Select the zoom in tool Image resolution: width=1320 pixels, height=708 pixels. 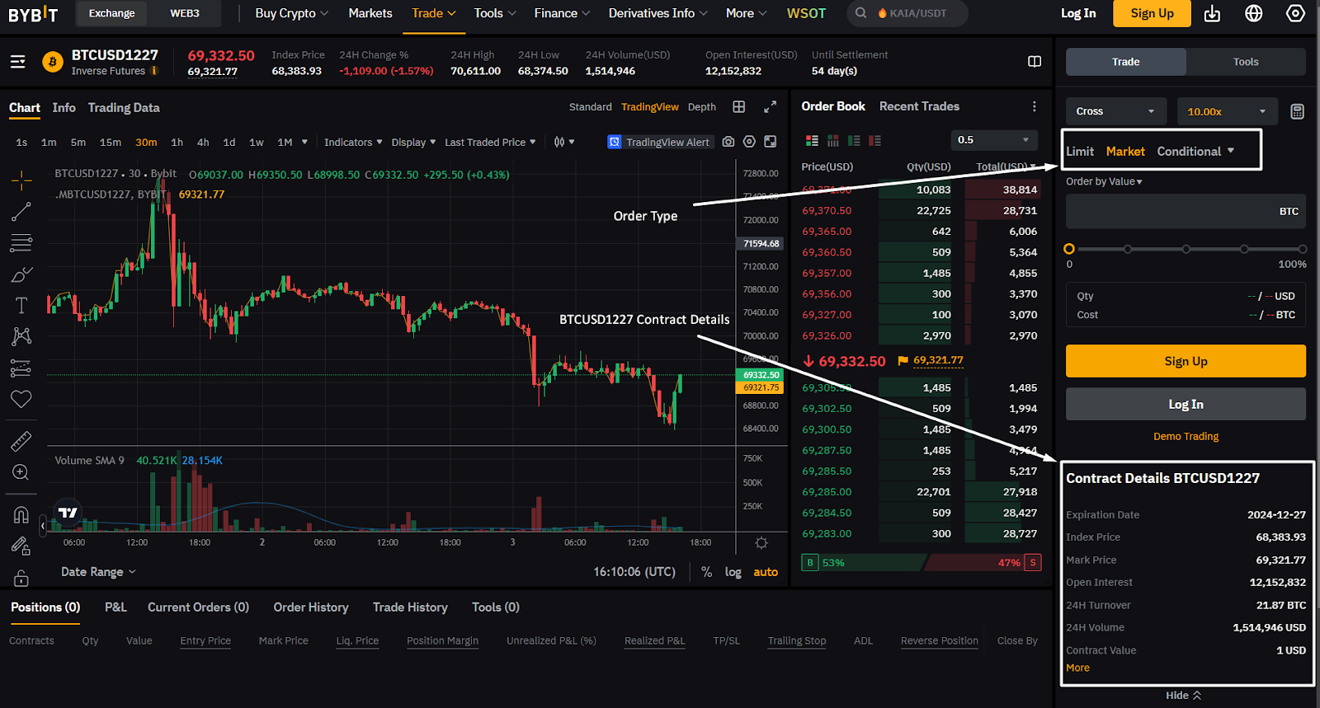tap(21, 472)
